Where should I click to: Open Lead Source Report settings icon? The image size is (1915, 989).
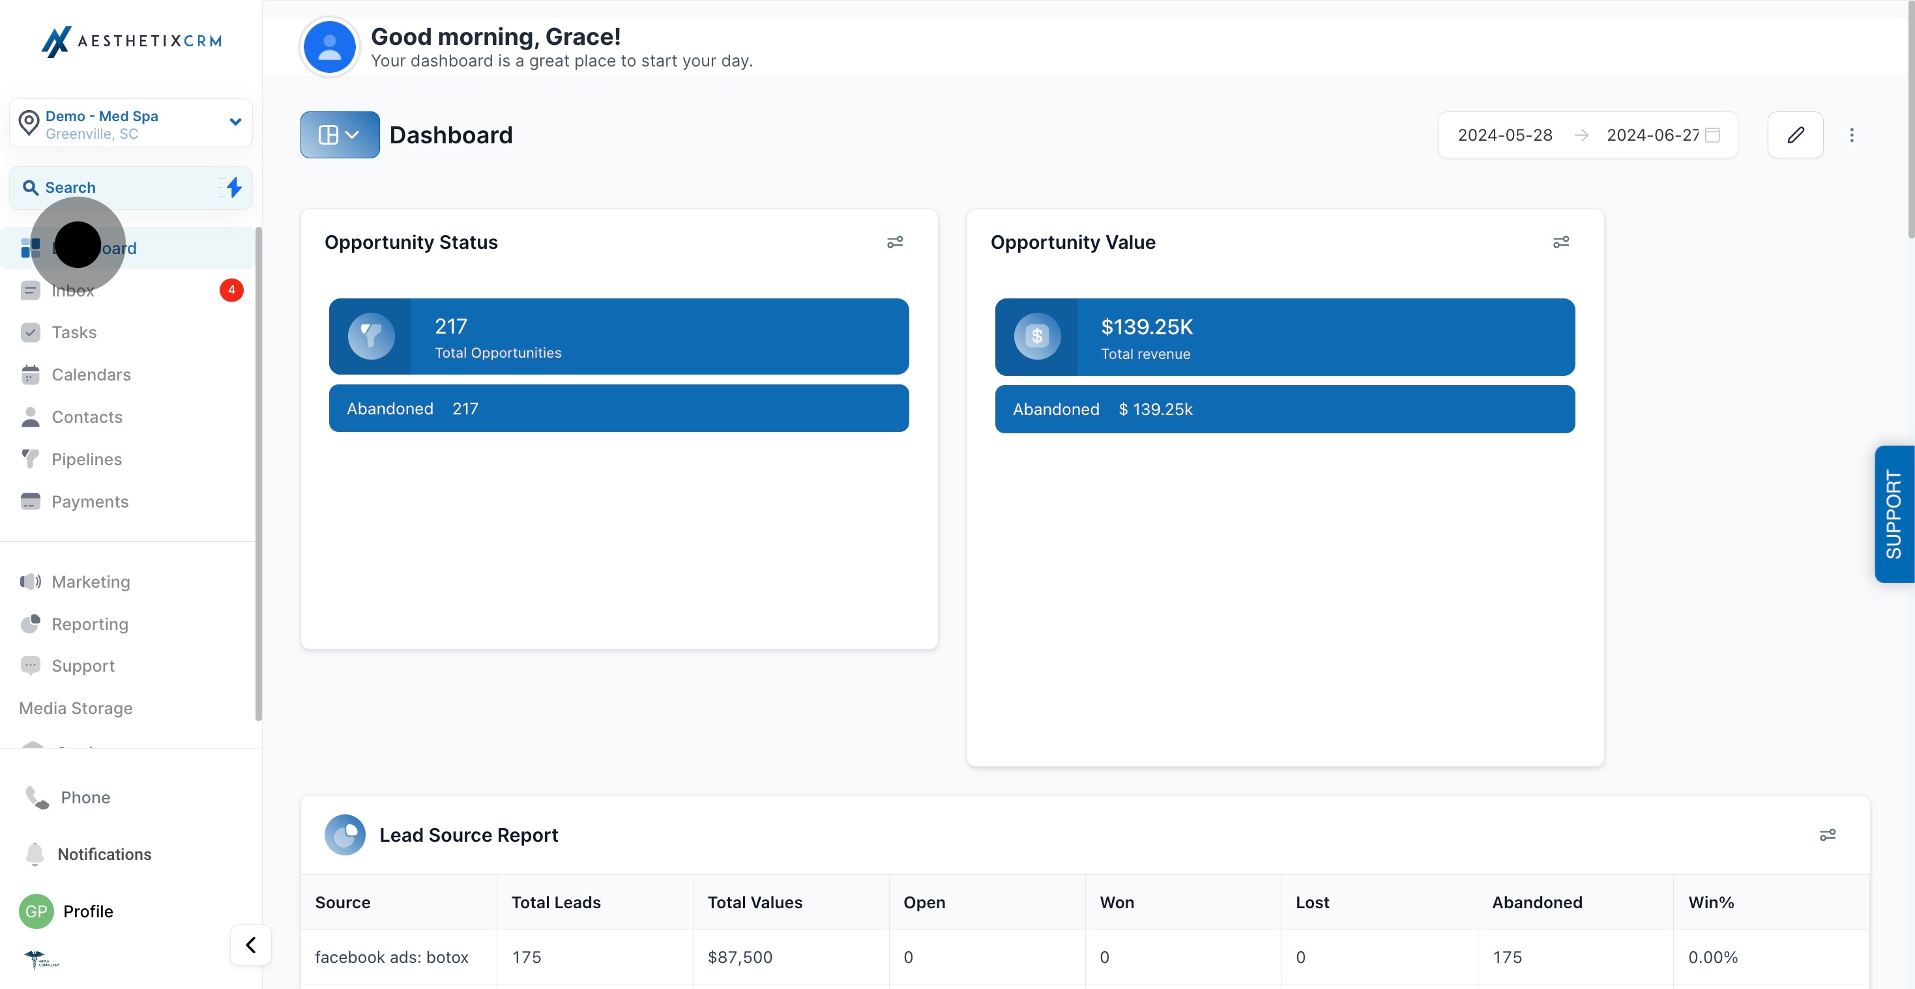click(1827, 835)
